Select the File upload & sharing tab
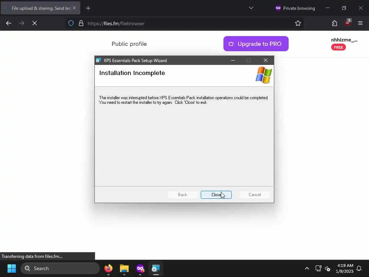 [x=40, y=8]
